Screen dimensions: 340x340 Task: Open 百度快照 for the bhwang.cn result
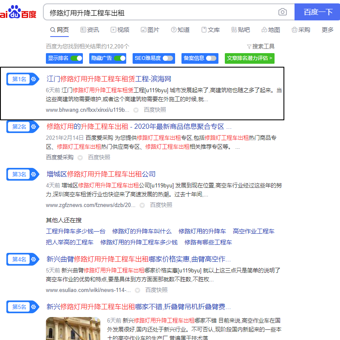click(x=155, y=110)
